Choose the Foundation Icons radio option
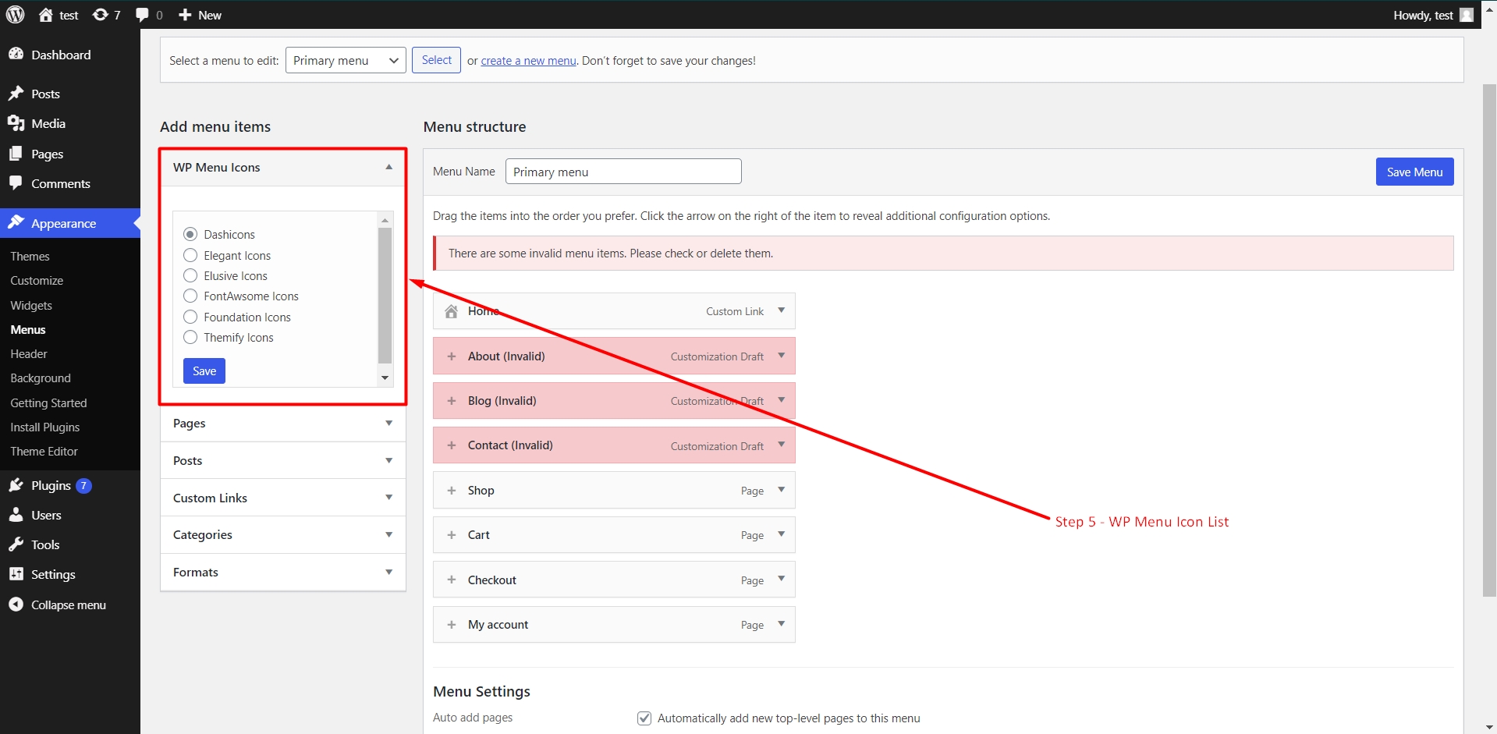 pos(190,317)
